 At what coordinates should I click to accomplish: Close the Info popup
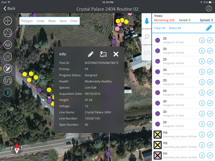116,54
